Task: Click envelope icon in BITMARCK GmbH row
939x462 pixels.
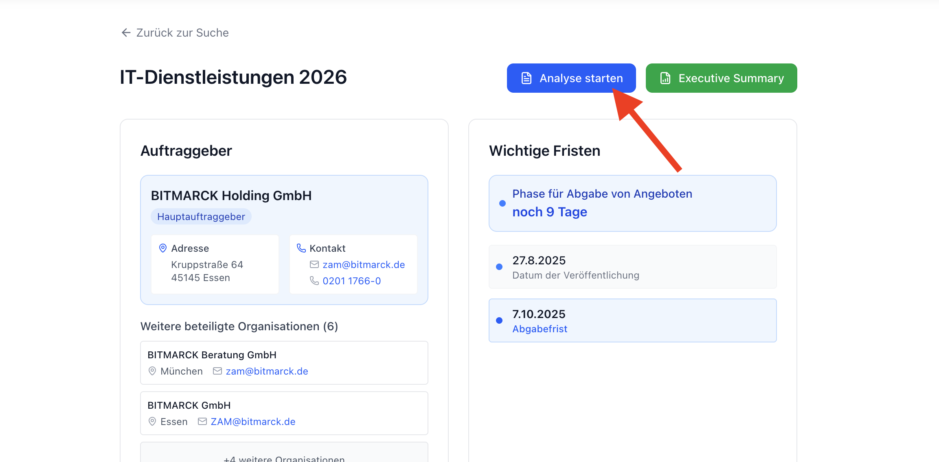Action: coord(202,421)
